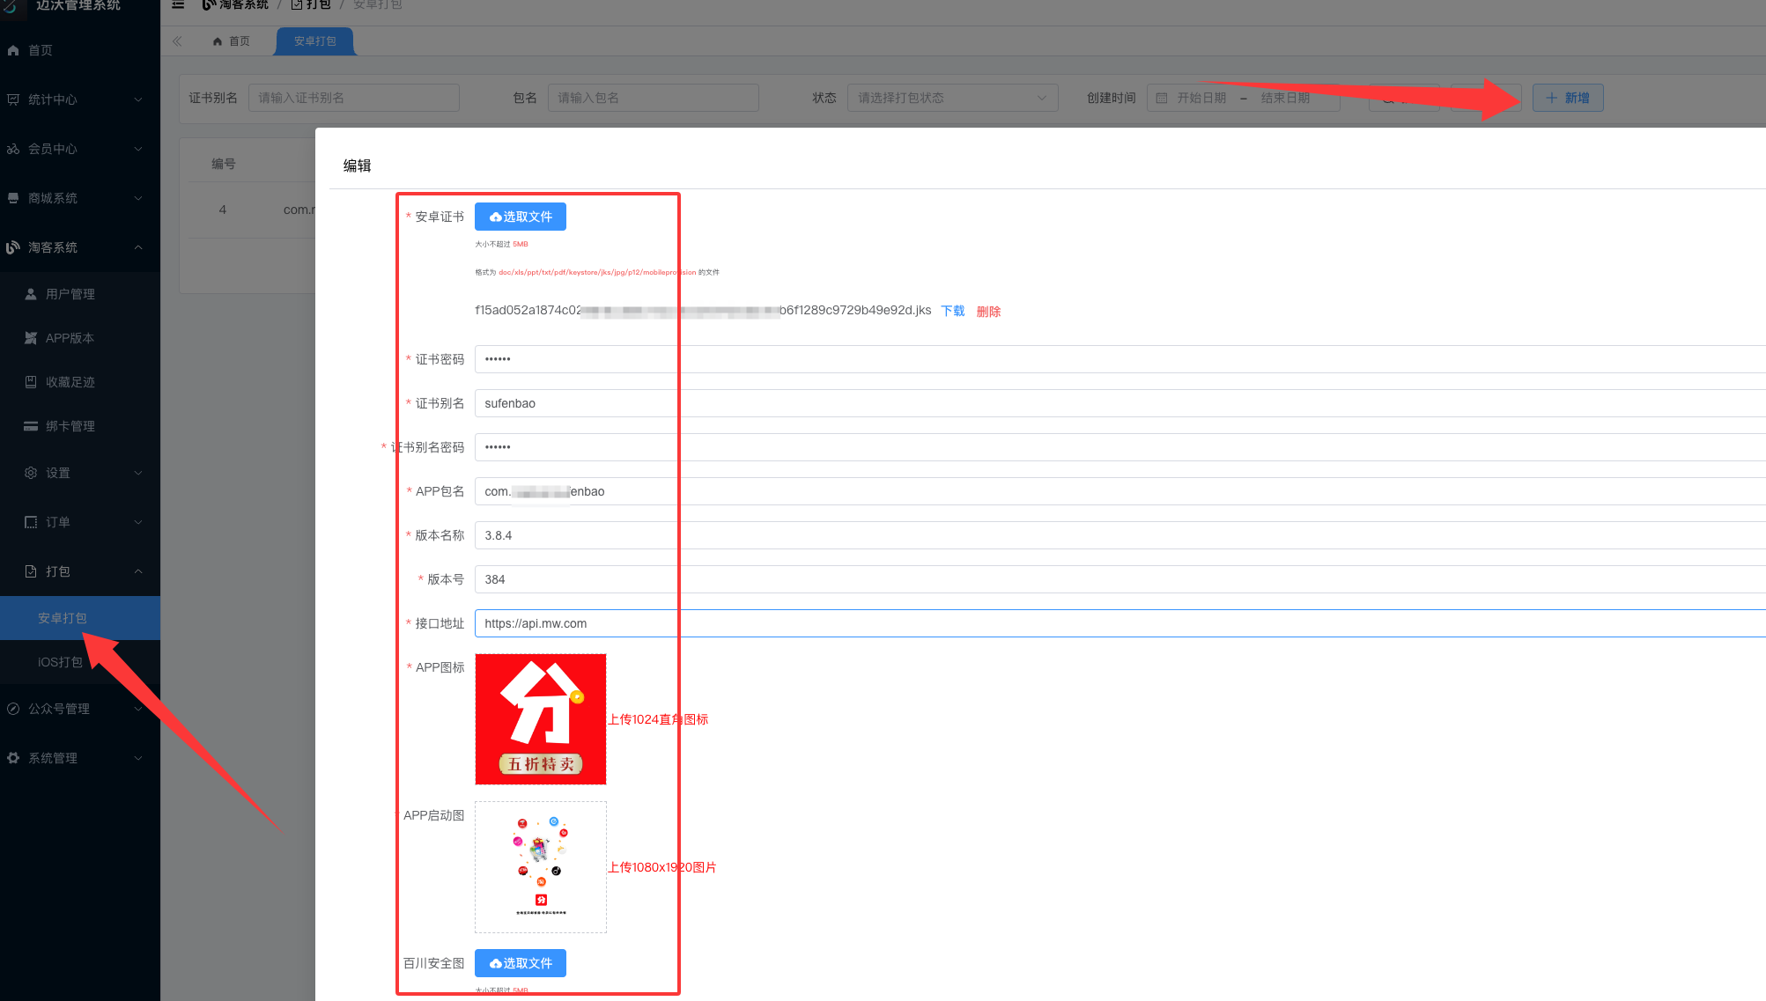Switch to the 首页 tab
Image resolution: width=1766 pixels, height=1001 pixels.
(231, 41)
